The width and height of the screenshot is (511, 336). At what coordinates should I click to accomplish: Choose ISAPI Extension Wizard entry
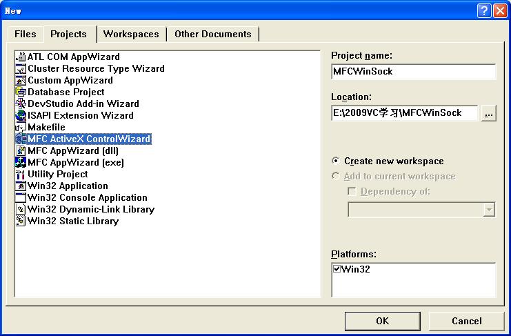(81, 115)
